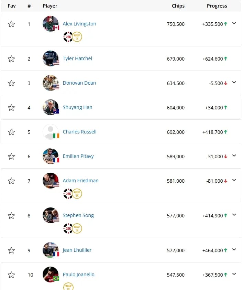Toggle the favorite star for Shuyang Han
This screenshot has height=290, width=242.
tap(11, 108)
